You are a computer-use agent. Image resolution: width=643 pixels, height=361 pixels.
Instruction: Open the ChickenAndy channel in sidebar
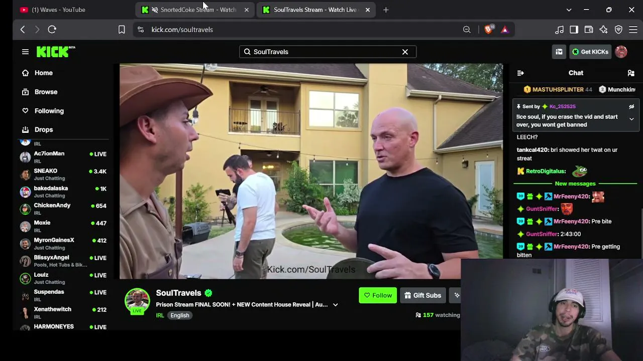[x=63, y=209]
